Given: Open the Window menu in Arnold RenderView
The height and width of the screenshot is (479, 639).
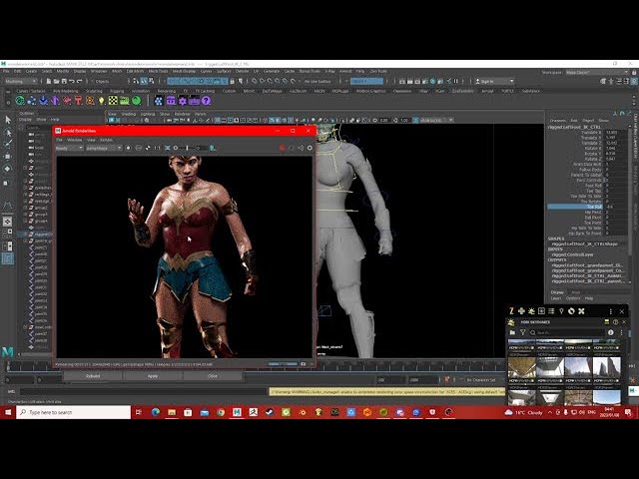Looking at the screenshot, I should tap(74, 140).
